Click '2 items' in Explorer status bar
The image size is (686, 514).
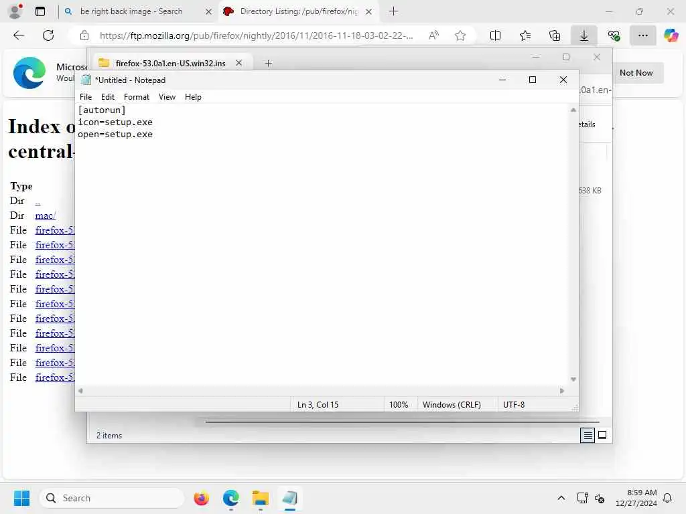[x=109, y=436]
